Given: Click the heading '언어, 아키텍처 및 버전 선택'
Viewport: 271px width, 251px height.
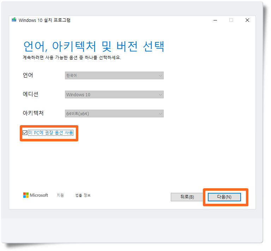Looking at the screenshot, I should click(x=94, y=47).
